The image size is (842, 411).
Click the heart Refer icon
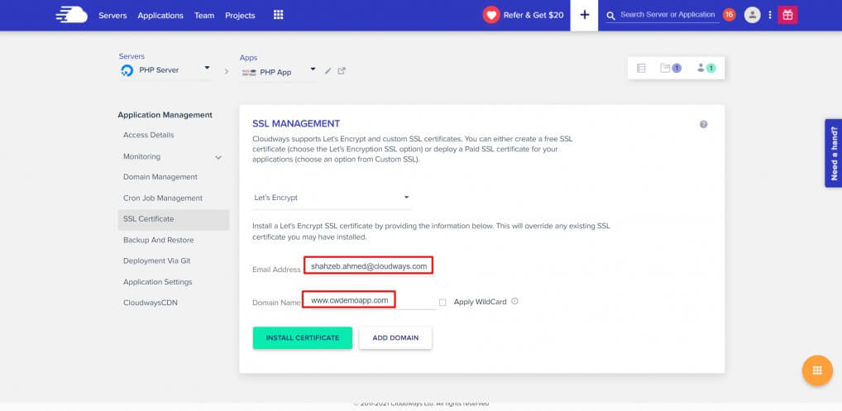click(491, 15)
